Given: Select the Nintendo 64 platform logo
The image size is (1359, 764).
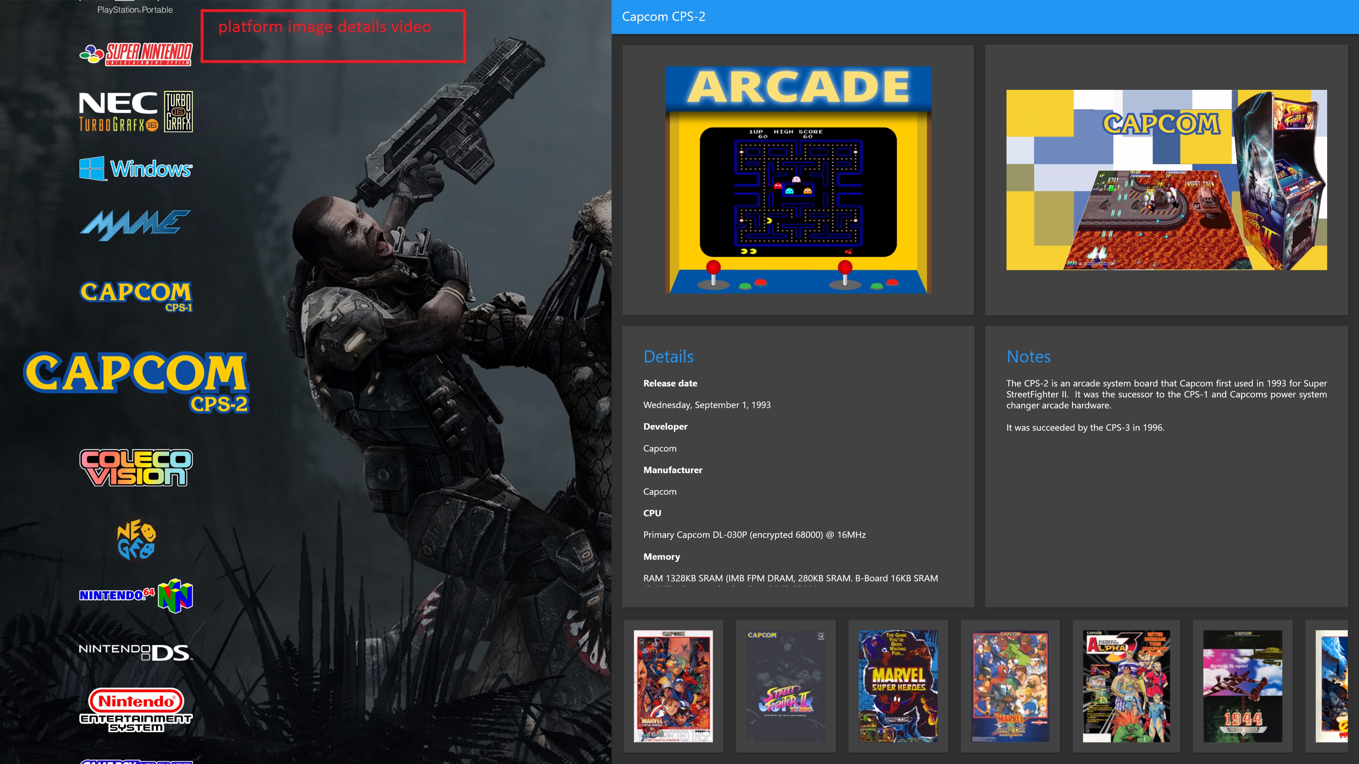Looking at the screenshot, I should 136,596.
